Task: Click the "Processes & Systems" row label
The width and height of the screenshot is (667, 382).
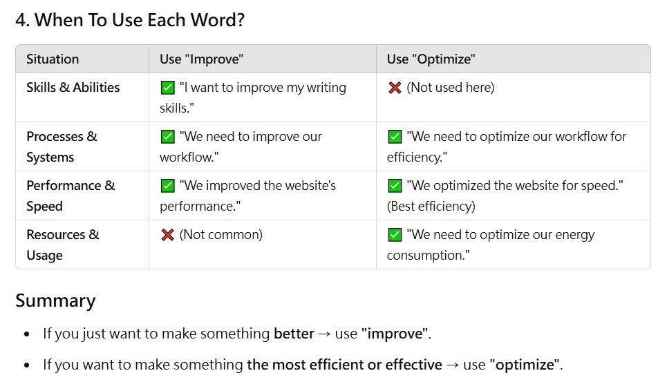Action: click(x=62, y=146)
